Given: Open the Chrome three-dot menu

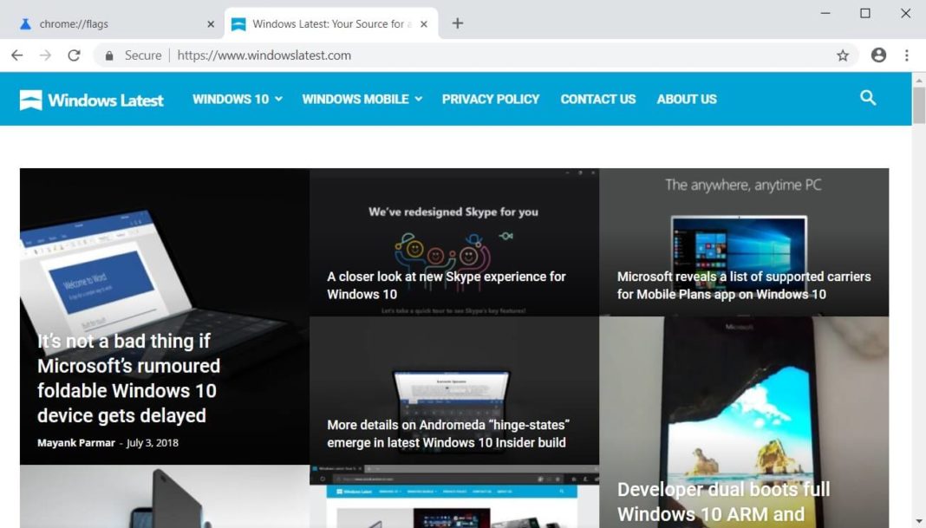Looking at the screenshot, I should tap(906, 55).
